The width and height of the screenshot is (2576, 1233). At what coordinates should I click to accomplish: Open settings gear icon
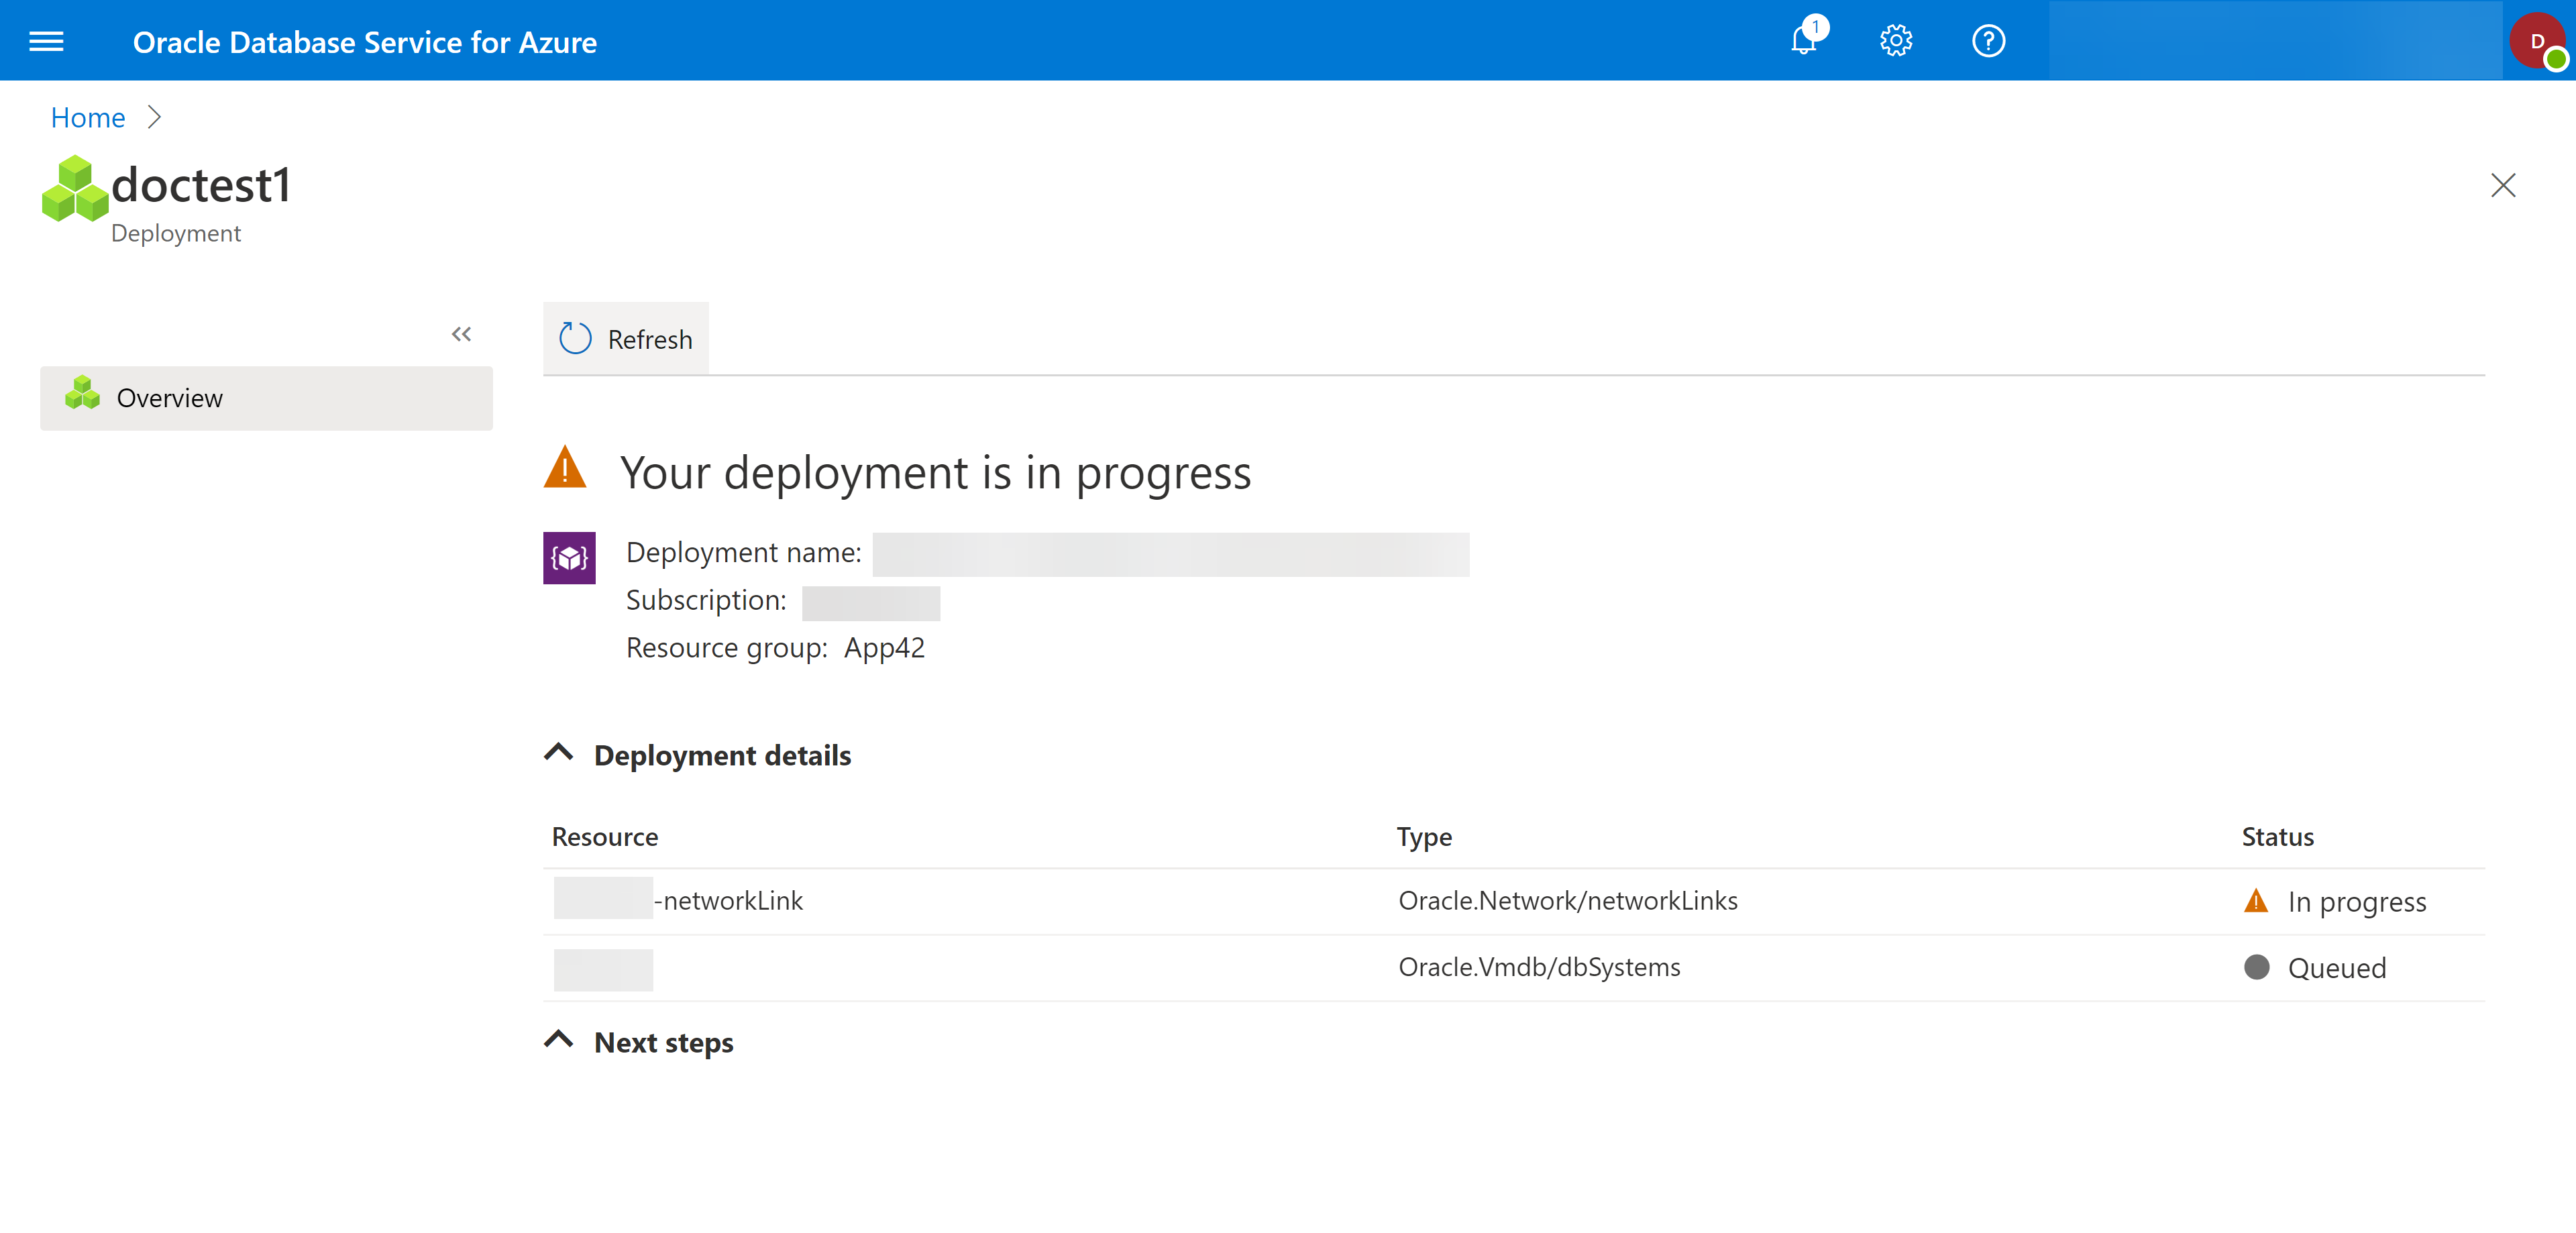click(x=1896, y=41)
